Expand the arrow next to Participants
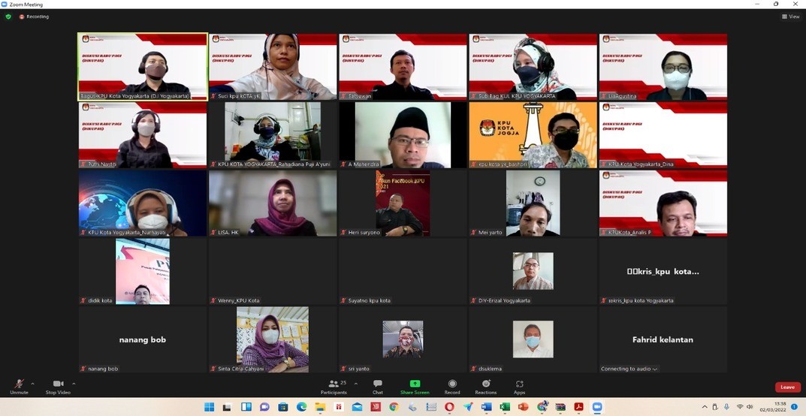Image resolution: width=806 pixels, height=416 pixels. [x=356, y=384]
